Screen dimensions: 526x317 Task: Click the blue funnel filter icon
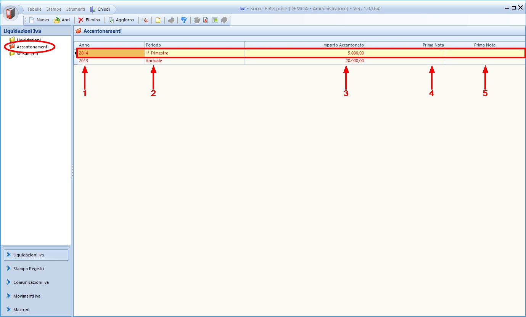click(183, 20)
